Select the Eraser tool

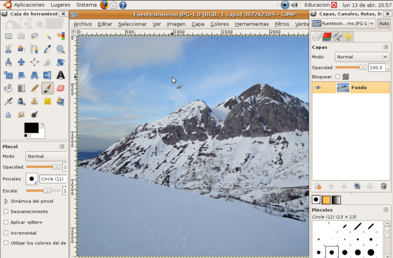pyautogui.click(x=60, y=88)
